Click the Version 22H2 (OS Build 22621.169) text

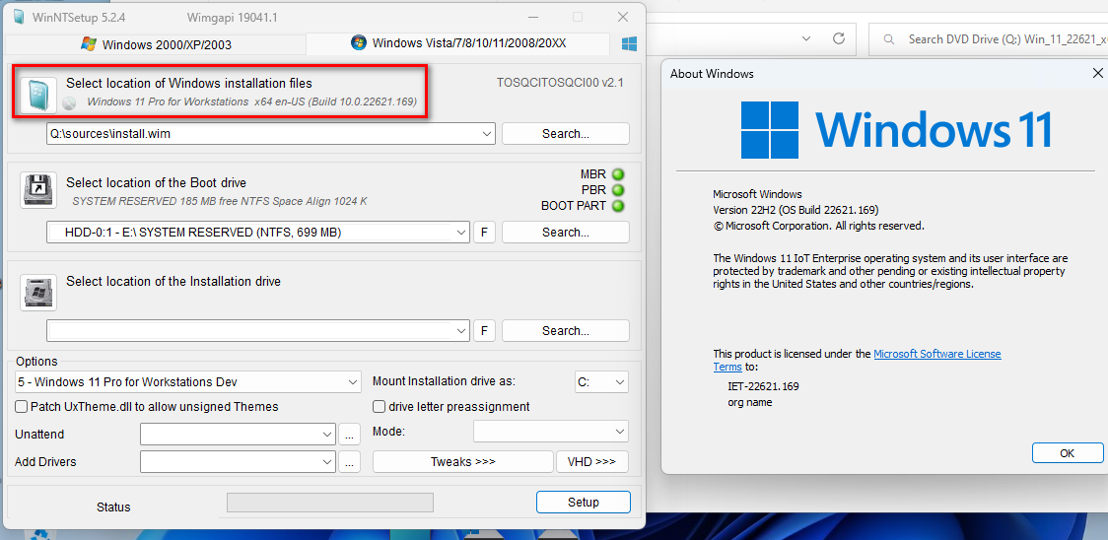pyautogui.click(x=796, y=210)
